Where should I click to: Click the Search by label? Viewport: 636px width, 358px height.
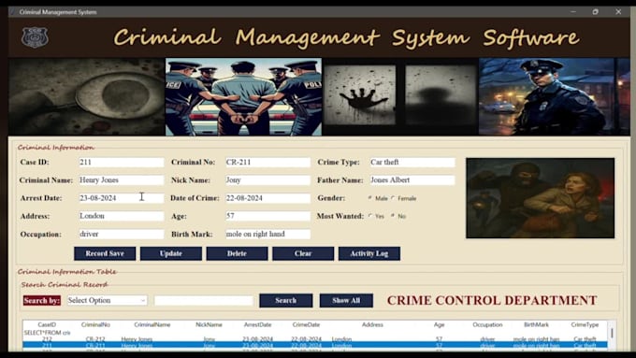click(42, 300)
